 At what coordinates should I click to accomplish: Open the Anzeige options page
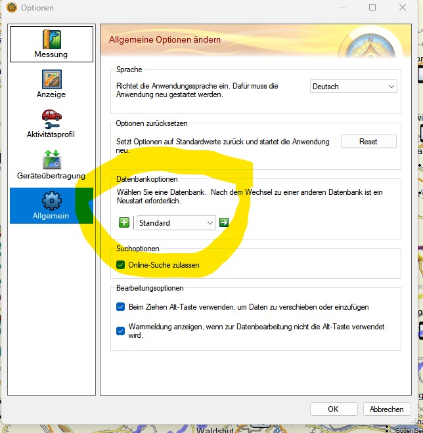51,84
